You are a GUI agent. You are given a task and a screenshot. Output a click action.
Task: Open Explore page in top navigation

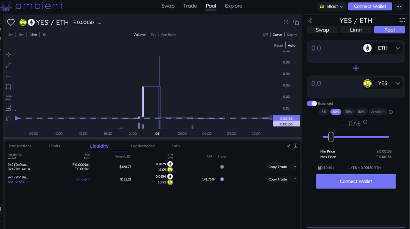(x=233, y=6)
